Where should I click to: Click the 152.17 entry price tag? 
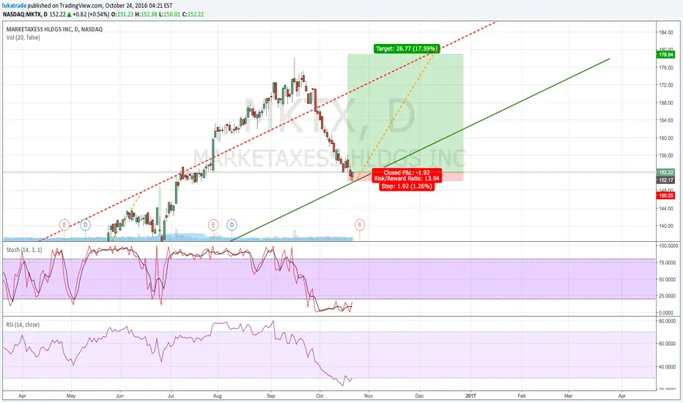[x=666, y=180]
